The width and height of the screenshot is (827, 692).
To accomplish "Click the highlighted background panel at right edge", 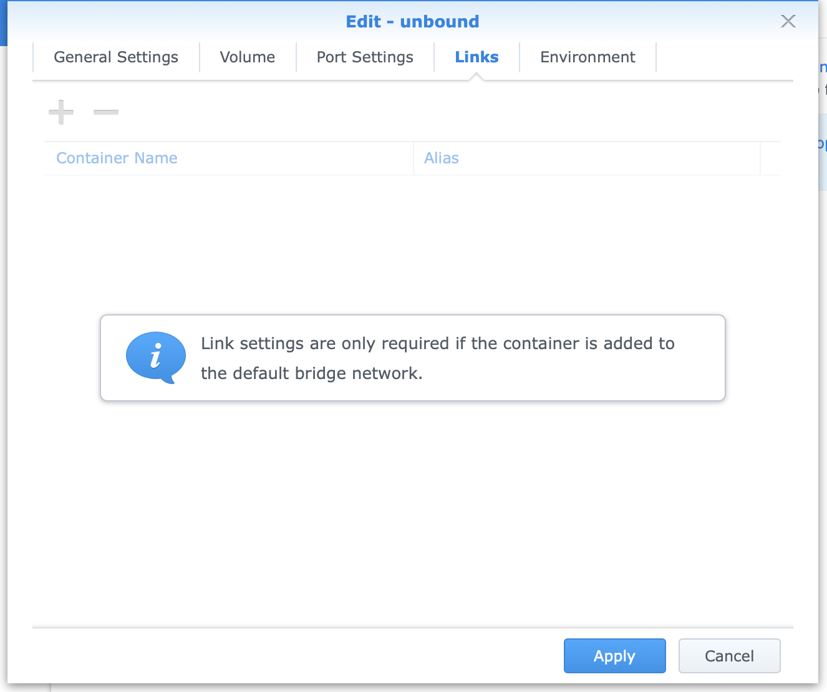I will pos(823,151).
